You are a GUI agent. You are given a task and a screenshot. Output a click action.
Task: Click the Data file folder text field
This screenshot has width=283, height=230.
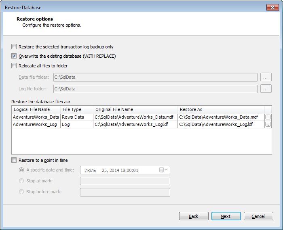click(x=155, y=77)
